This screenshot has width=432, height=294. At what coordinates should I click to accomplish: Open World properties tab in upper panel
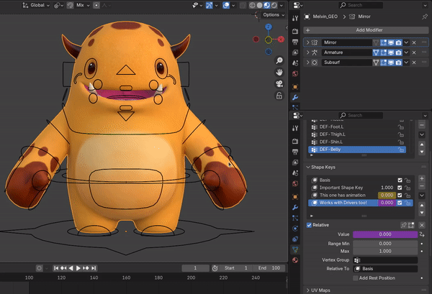295,74
